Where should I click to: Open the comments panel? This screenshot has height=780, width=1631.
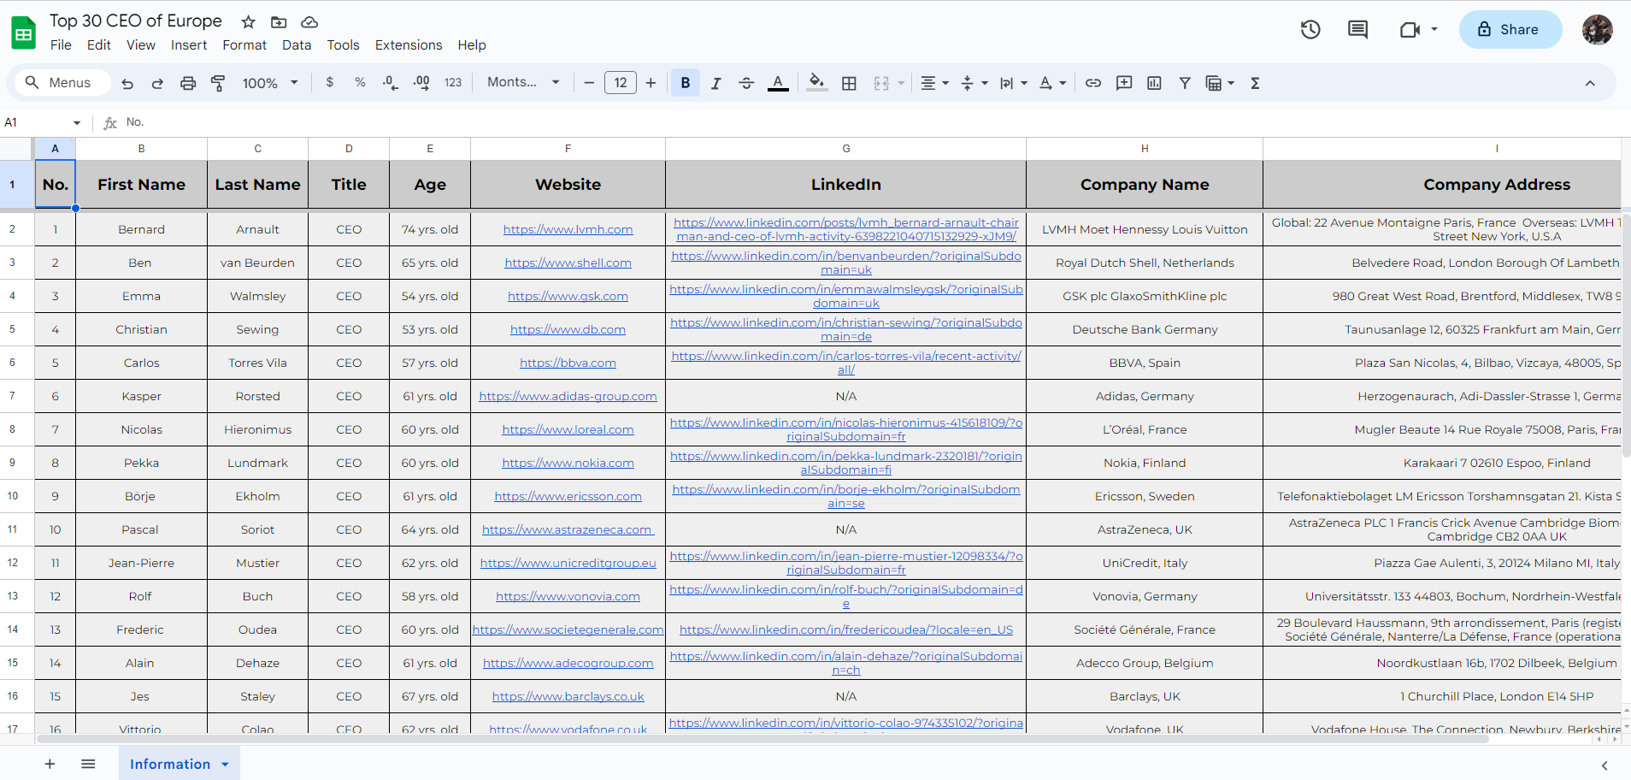[x=1357, y=30]
